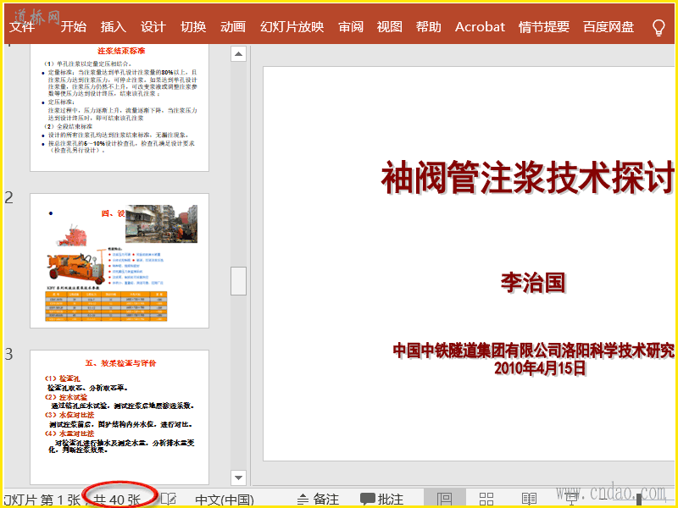Open the 帮助 tab
678x508 pixels.
coord(429,27)
